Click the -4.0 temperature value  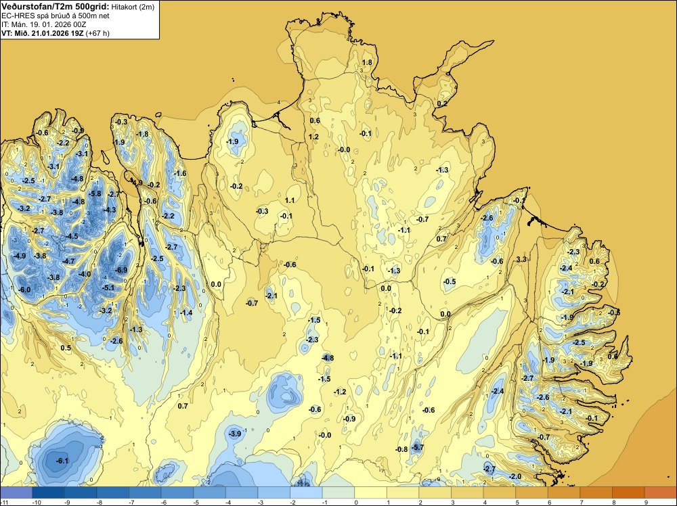pyautogui.click(x=85, y=274)
